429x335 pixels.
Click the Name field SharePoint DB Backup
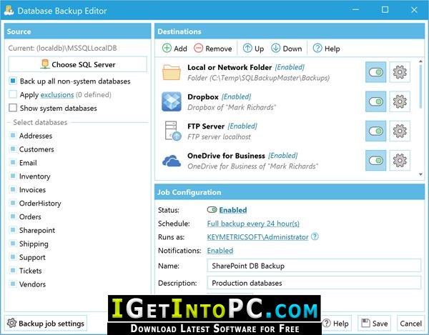314,266
